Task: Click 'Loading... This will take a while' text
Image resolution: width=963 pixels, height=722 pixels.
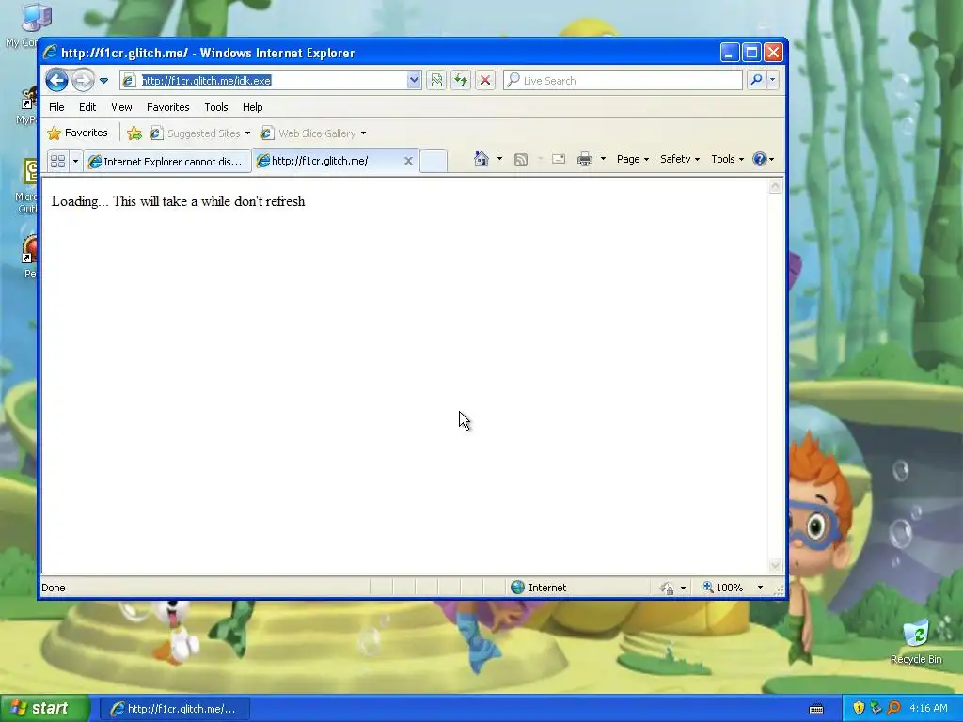Action: 178,201
